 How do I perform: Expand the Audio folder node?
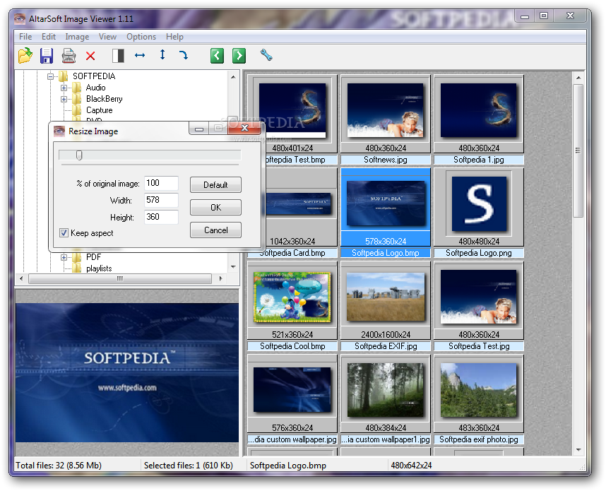(64, 88)
